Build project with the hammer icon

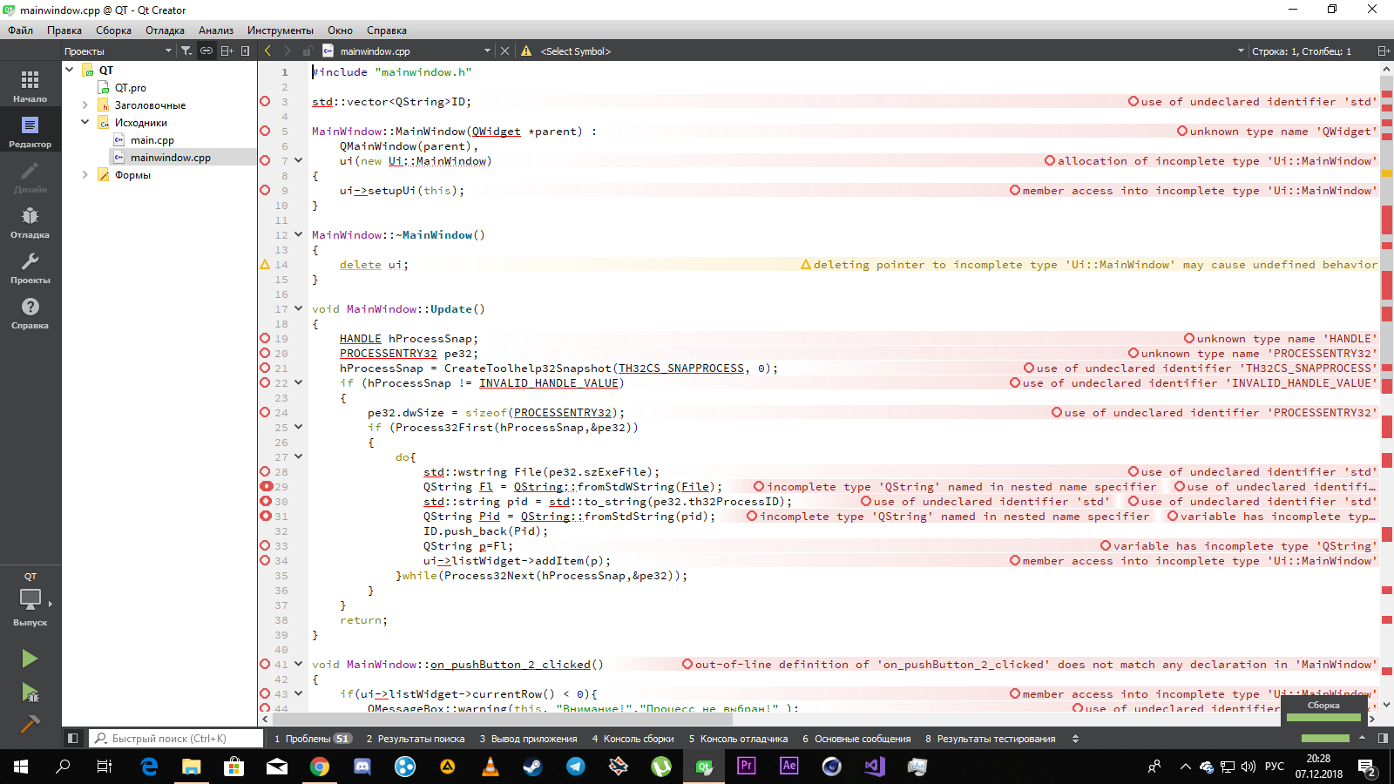click(x=30, y=724)
